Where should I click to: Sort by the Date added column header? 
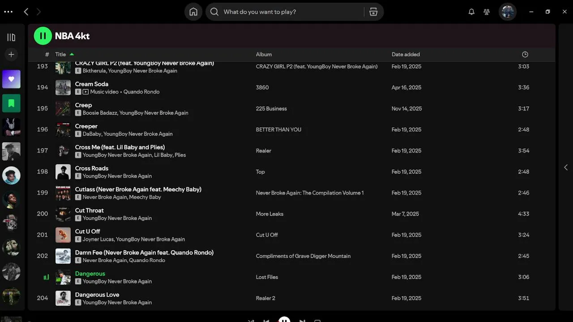pos(406,55)
